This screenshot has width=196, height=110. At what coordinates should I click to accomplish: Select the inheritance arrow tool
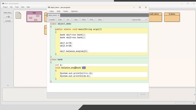[x=8, y=16]
